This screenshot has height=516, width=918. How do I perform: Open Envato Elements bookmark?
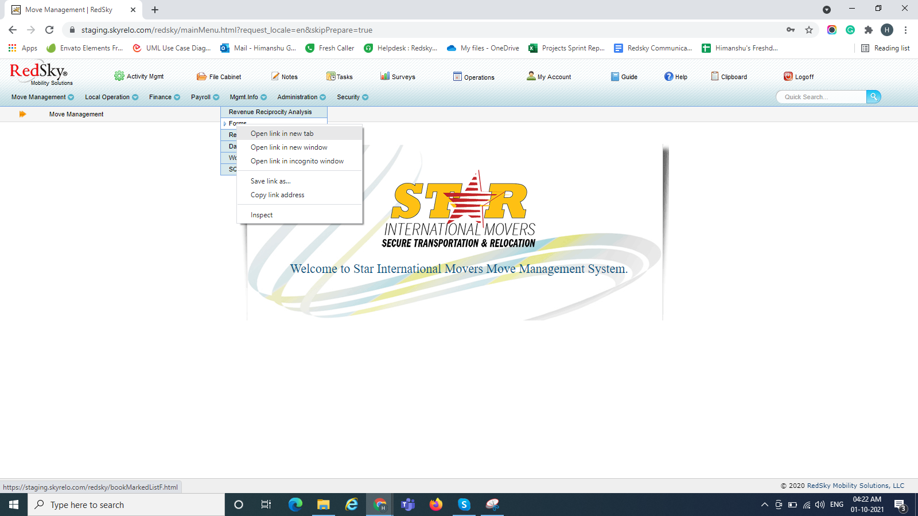pyautogui.click(x=85, y=48)
